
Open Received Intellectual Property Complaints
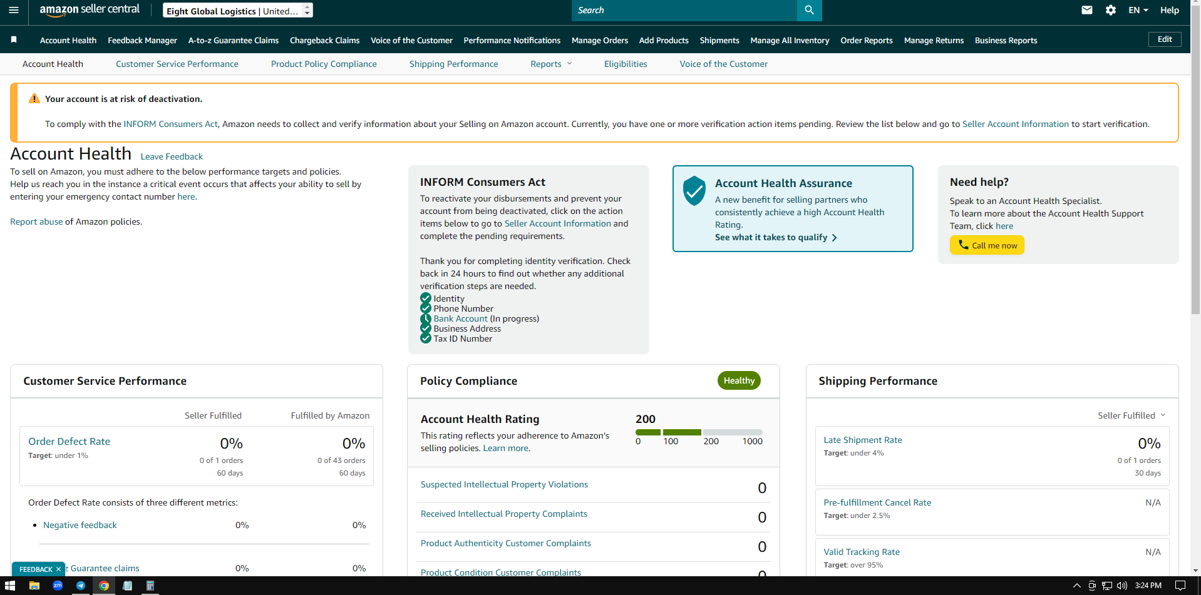point(504,514)
